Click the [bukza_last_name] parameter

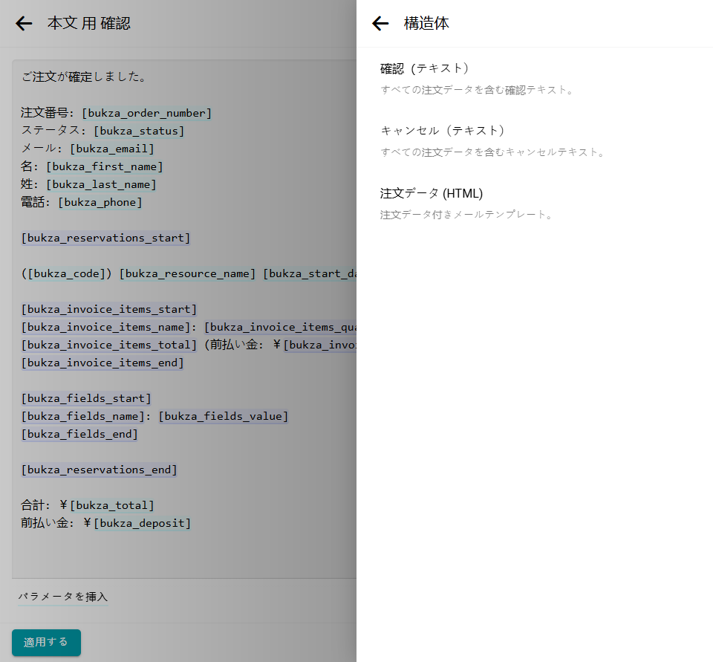tap(101, 184)
